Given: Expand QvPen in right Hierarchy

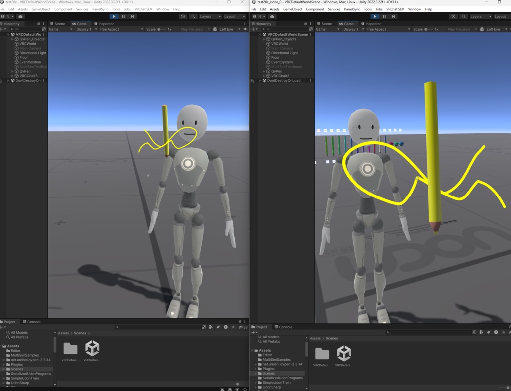Looking at the screenshot, I should pyautogui.click(x=264, y=71).
